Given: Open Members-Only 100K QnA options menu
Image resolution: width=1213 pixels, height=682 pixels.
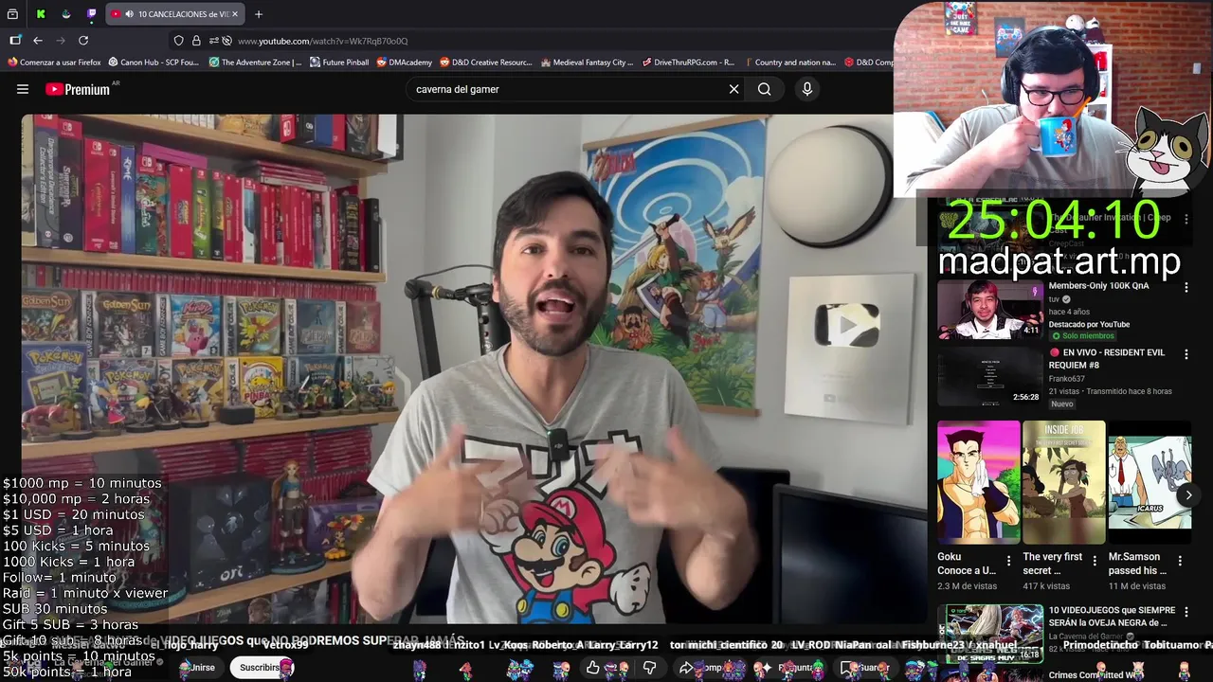Looking at the screenshot, I should pyautogui.click(x=1186, y=287).
